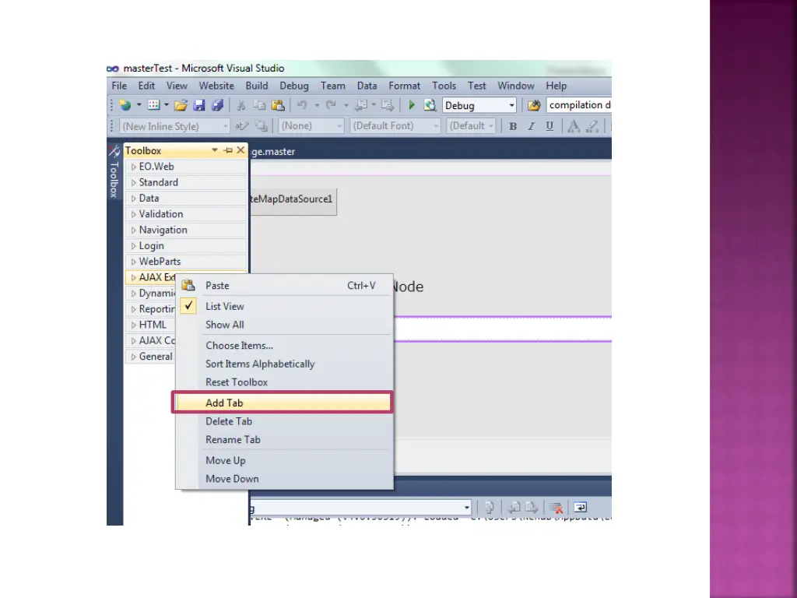Click the Find Message in Code icon in Output

[490, 507]
